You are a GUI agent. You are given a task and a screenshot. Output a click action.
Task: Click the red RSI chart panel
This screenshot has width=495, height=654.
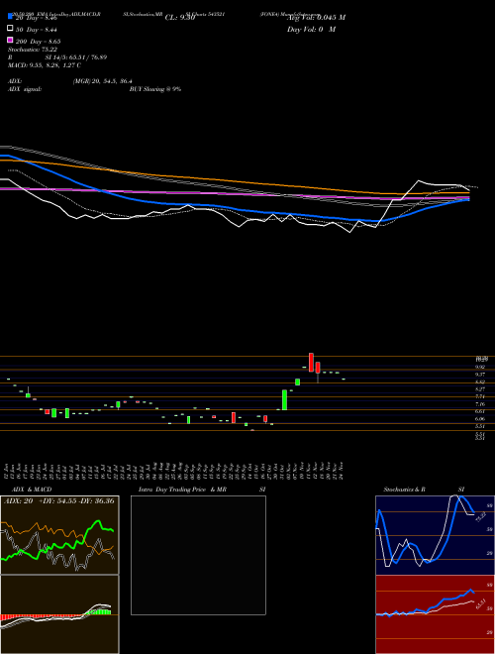pos(435,614)
